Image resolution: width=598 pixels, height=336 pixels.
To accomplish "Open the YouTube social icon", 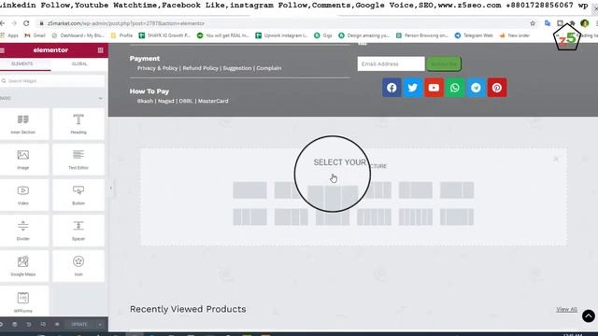I will pos(434,88).
